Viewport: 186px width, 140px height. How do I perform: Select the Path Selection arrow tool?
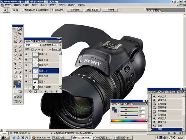tap(15, 64)
